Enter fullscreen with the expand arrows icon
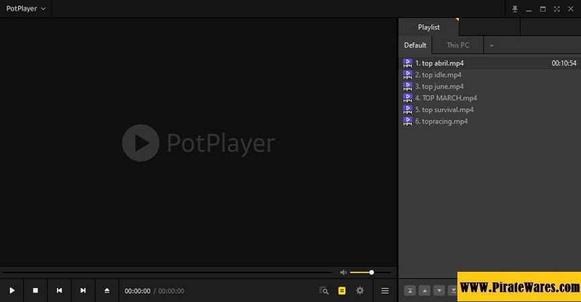 point(557,9)
